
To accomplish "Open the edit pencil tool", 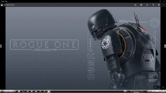I will [147, 5].
